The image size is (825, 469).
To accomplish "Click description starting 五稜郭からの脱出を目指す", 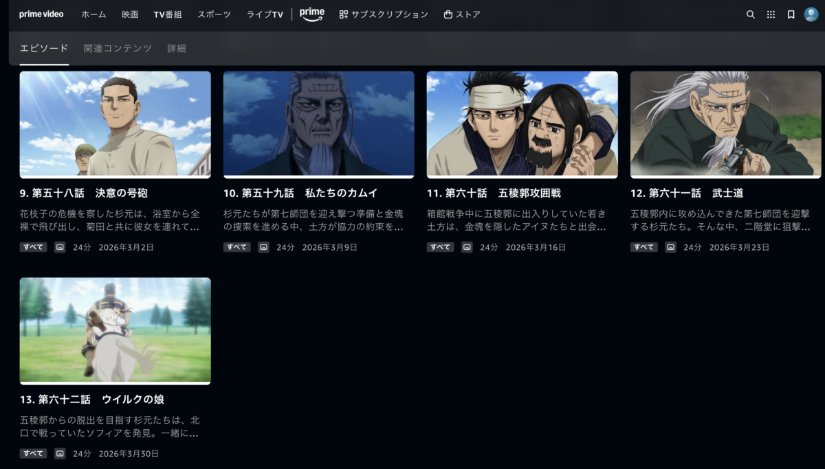I will 110,426.
